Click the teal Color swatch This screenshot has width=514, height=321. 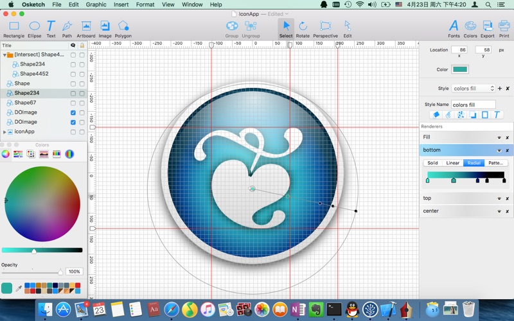[x=460, y=69]
